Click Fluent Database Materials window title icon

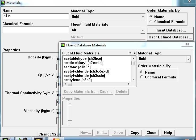coord(63,45)
